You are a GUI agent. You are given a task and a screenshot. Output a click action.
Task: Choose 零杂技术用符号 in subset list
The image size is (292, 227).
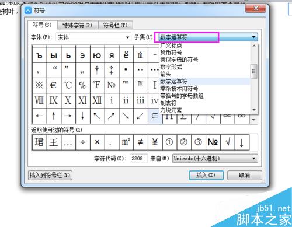pos(204,89)
